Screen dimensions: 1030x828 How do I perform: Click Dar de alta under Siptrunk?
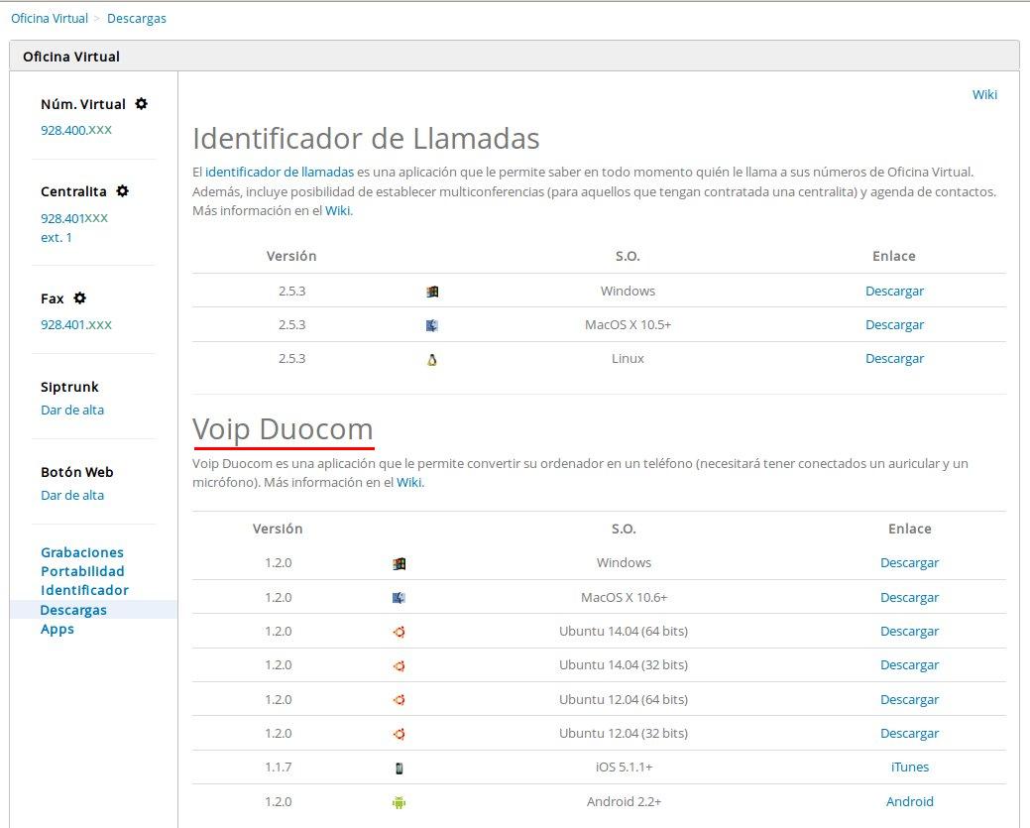pyautogui.click(x=72, y=410)
